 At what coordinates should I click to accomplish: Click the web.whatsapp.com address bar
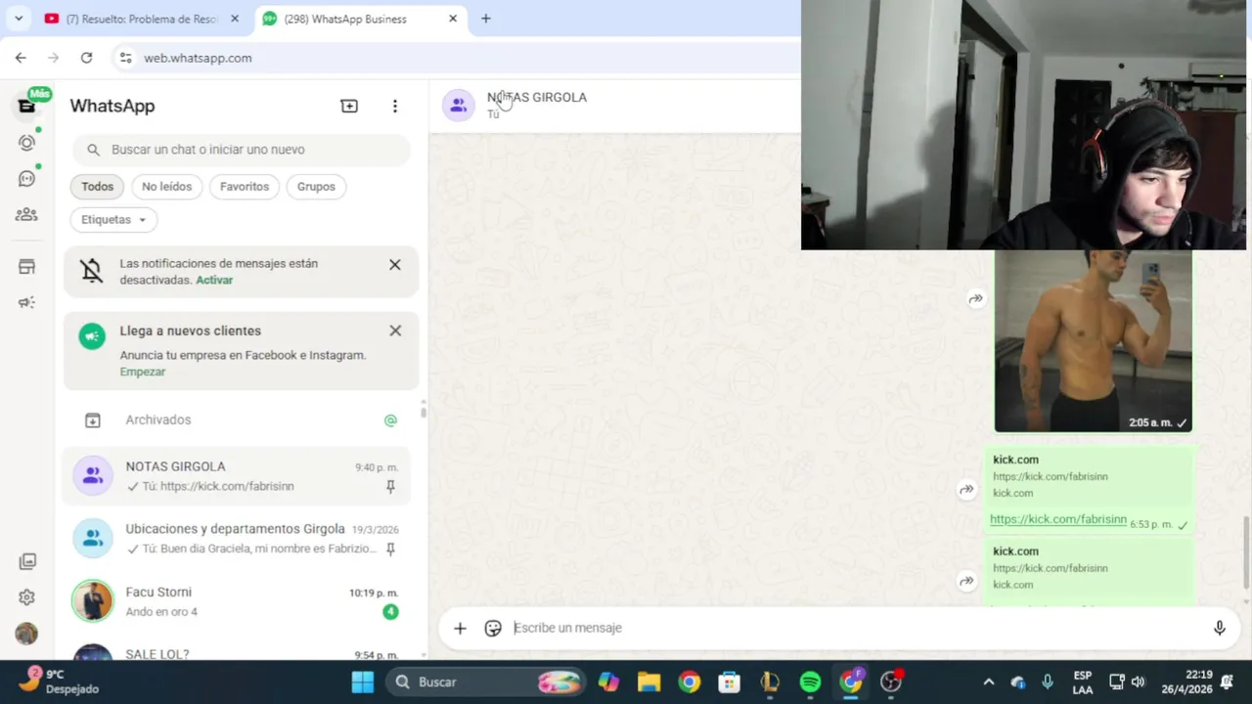(199, 58)
